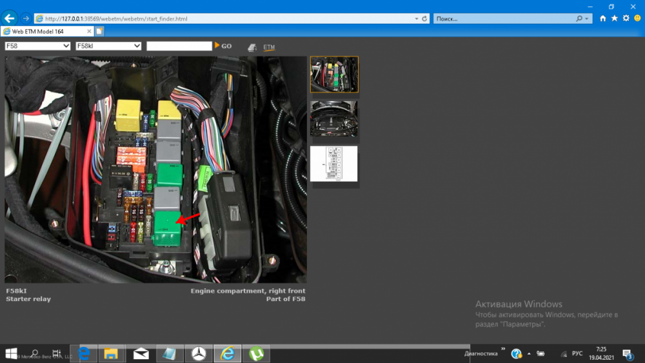This screenshot has height=363, width=645.
Task: Click the F58kI label text
Action: tap(16, 291)
